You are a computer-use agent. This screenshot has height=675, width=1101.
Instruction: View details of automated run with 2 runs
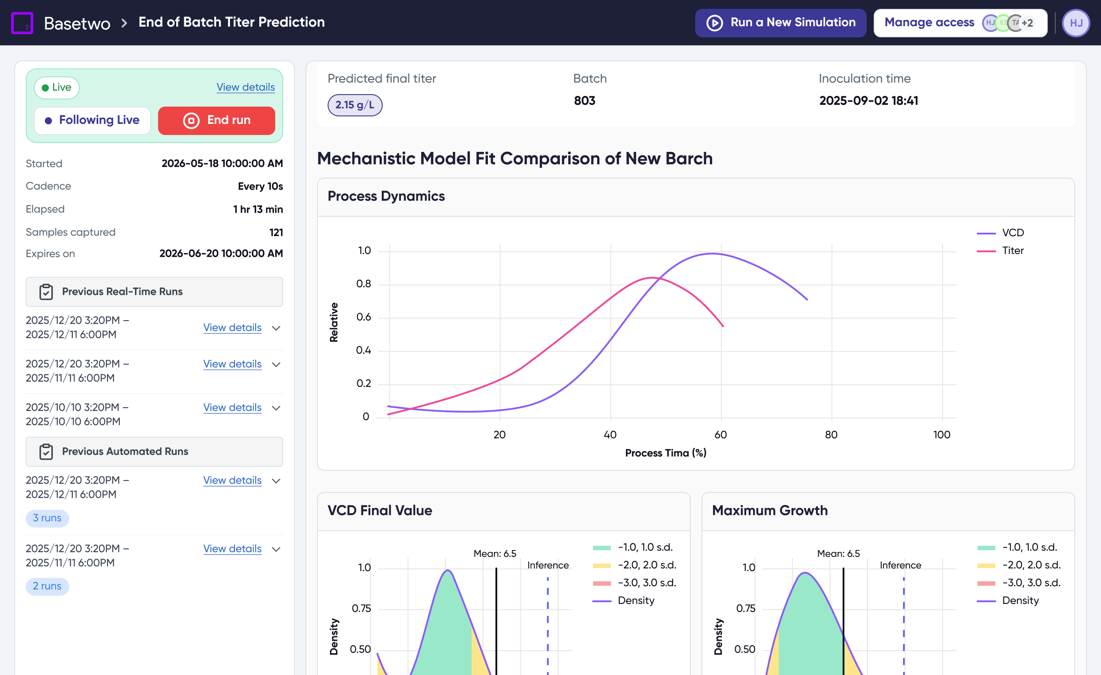coord(232,549)
